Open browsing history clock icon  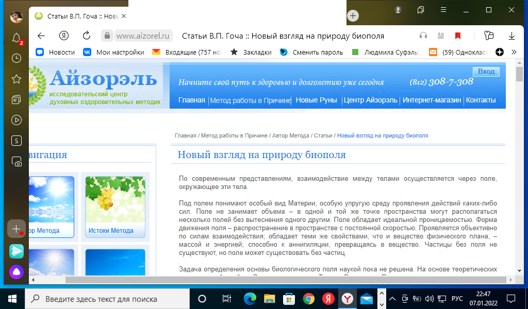(x=16, y=58)
